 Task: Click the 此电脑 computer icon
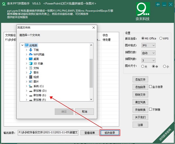[27, 45]
